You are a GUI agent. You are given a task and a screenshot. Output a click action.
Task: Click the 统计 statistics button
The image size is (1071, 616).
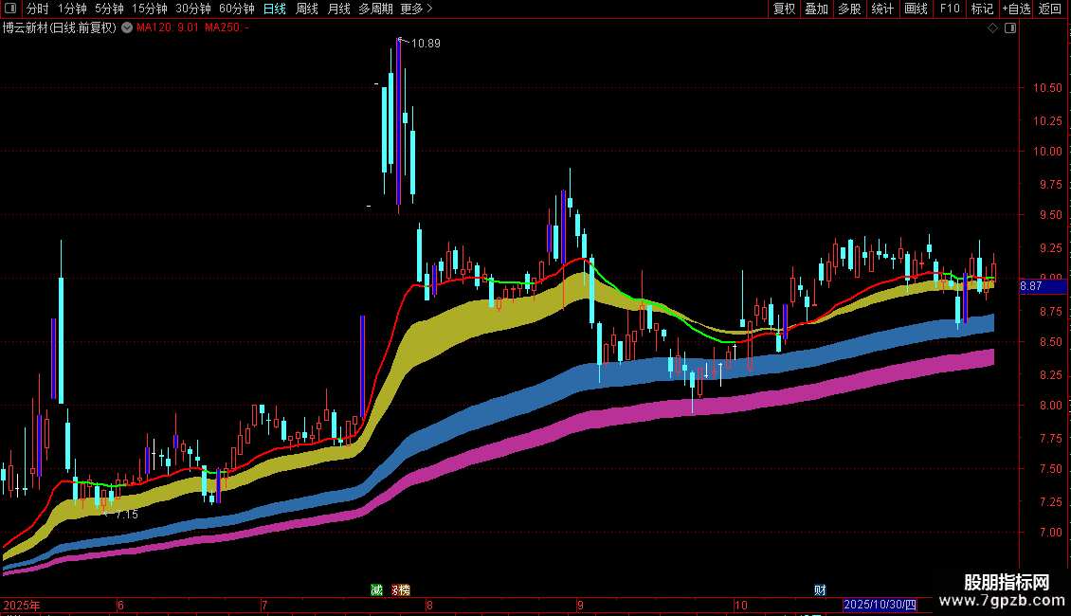pos(882,9)
